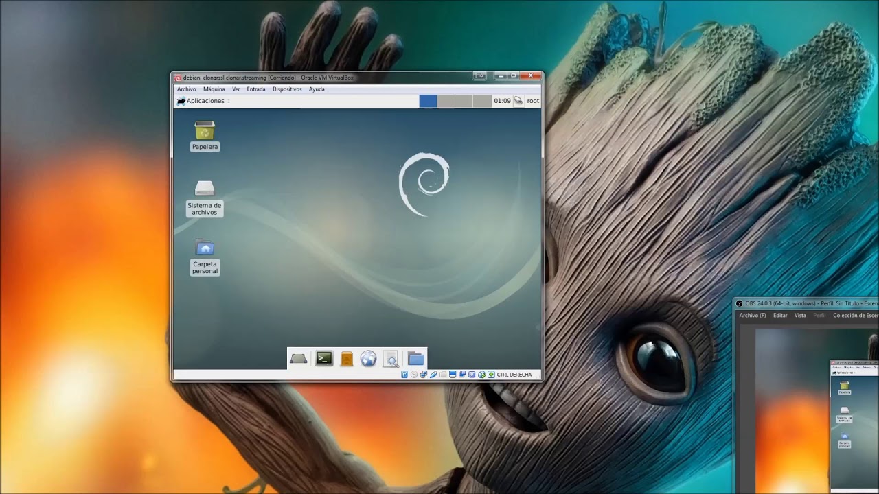Click the optical disc status icon

414,375
